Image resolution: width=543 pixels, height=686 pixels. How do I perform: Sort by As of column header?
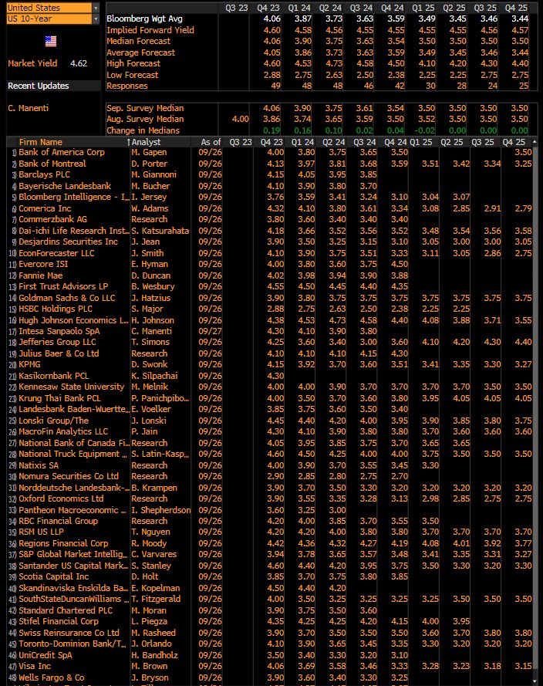point(211,142)
